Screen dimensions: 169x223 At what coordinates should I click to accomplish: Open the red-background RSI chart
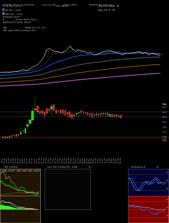point(148,209)
